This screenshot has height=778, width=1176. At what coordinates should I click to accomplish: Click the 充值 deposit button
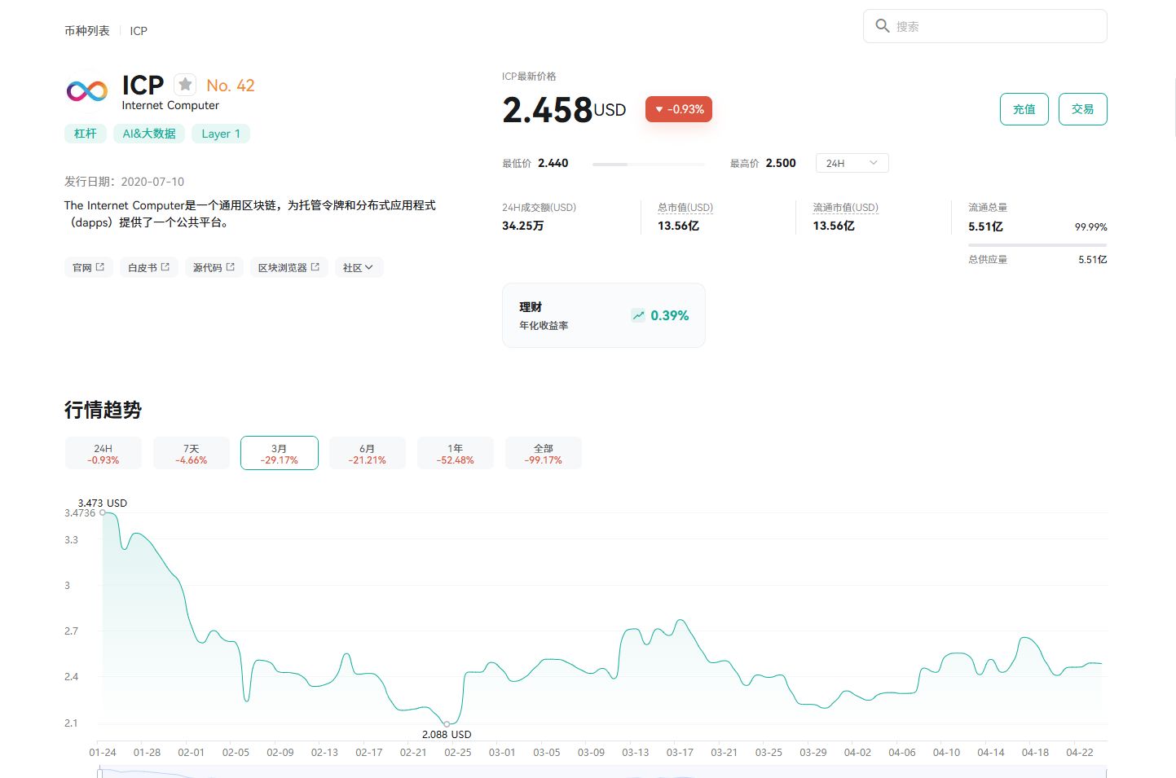click(x=1024, y=109)
